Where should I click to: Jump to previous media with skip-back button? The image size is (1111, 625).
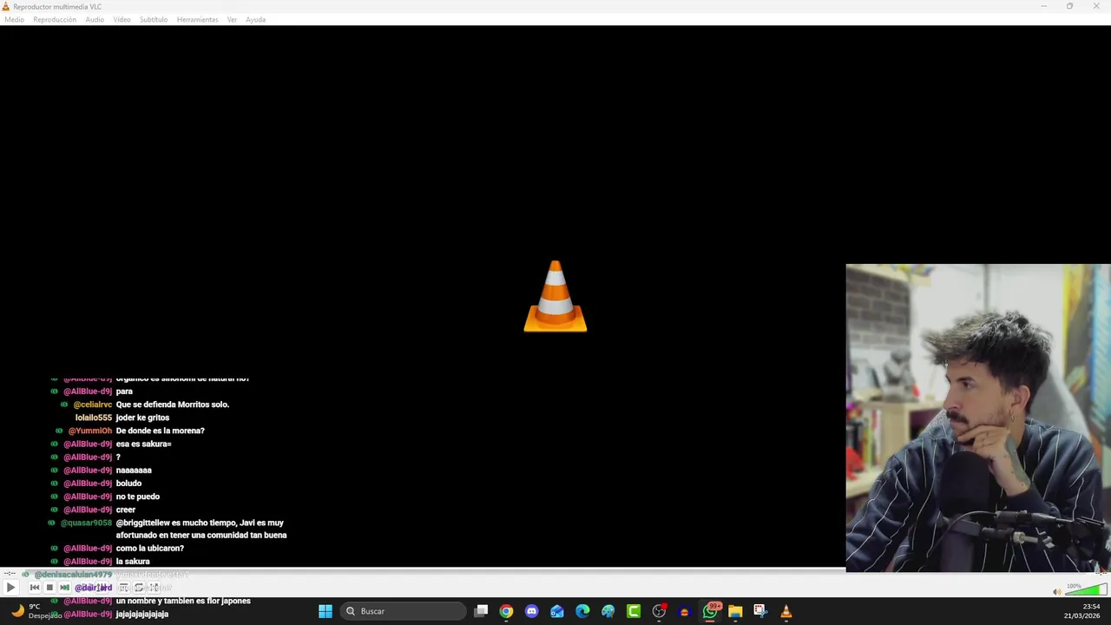click(x=35, y=588)
